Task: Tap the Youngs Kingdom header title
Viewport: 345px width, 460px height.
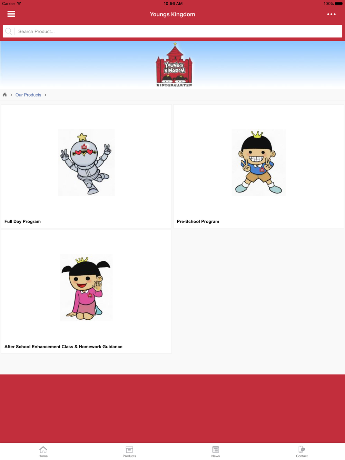Action: pyautogui.click(x=172, y=14)
